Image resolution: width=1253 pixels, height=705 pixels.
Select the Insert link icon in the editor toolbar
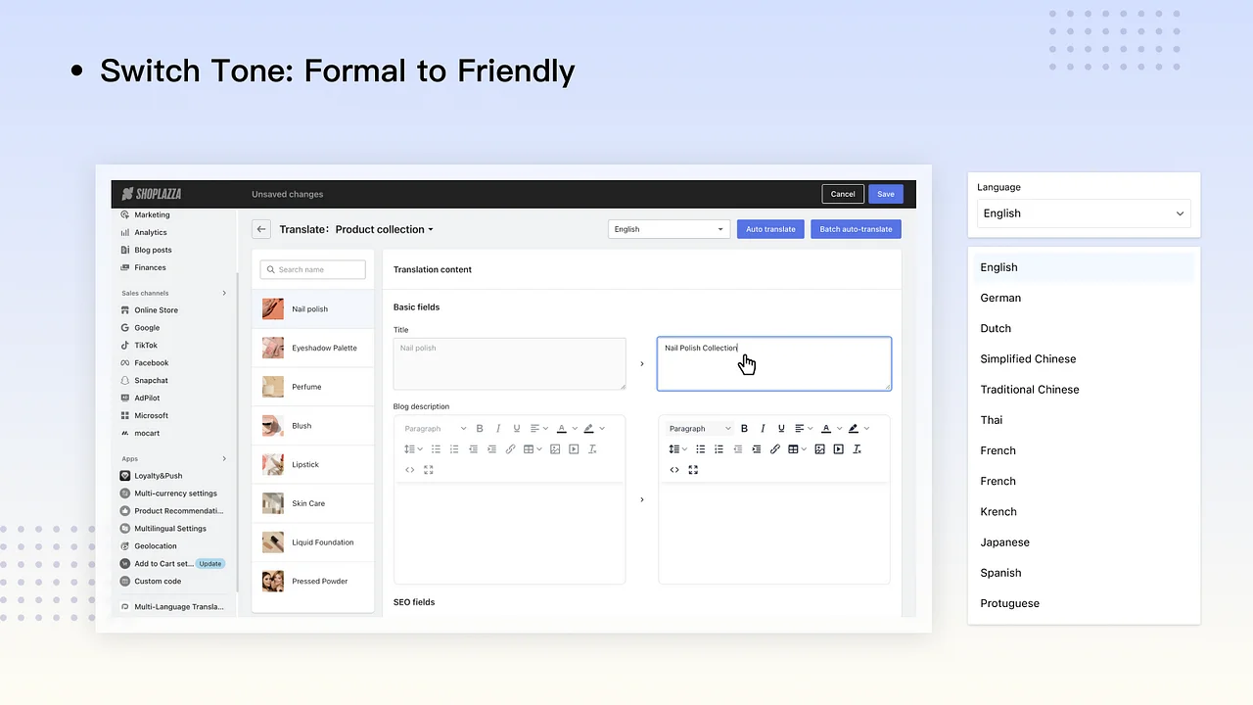pos(774,449)
